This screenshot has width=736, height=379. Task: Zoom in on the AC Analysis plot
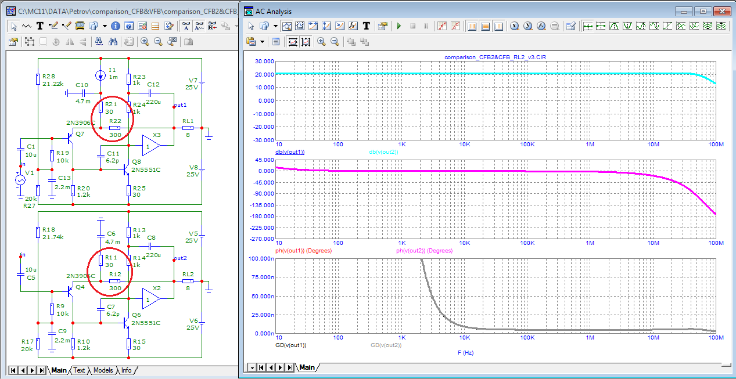tap(321, 42)
